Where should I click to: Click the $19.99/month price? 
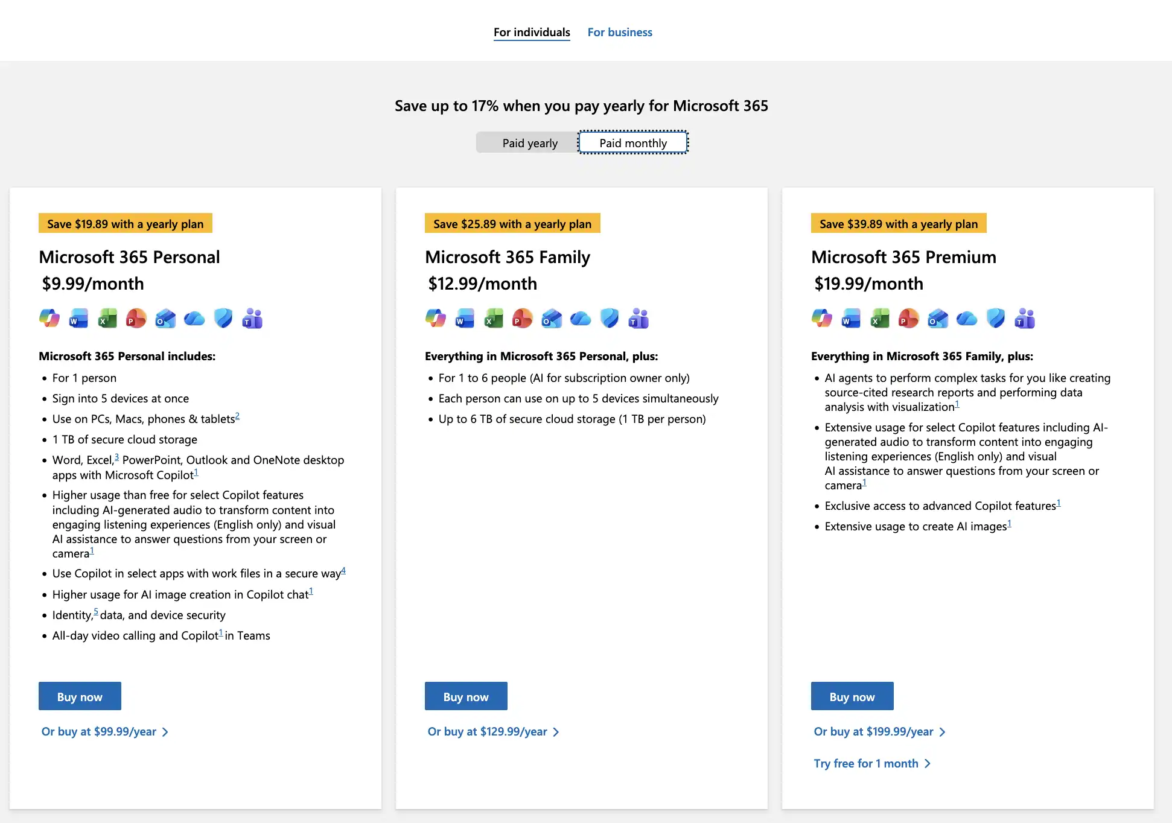868,284
